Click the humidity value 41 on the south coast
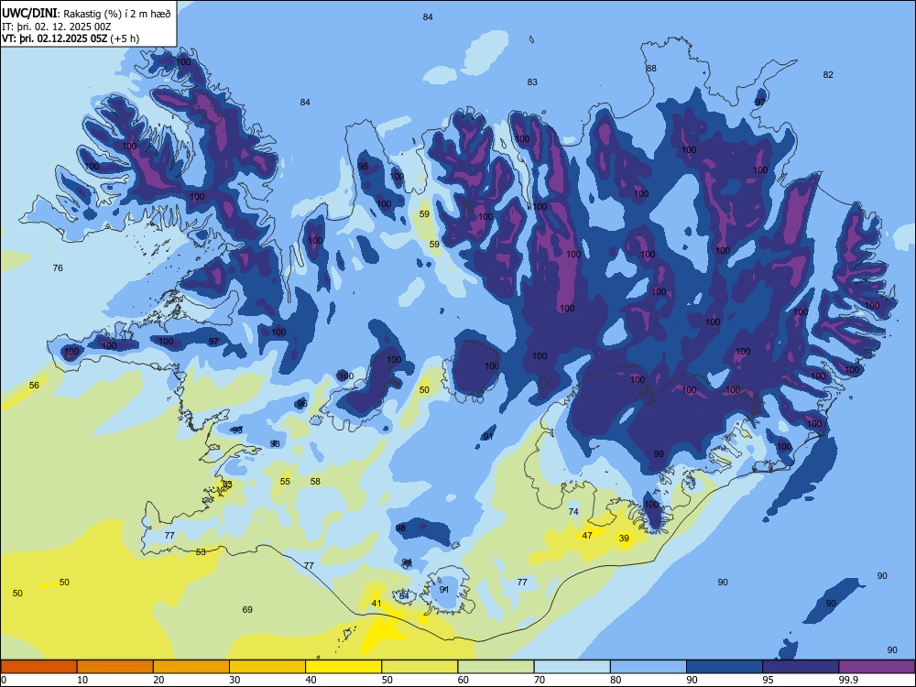The image size is (916, 687). click(x=376, y=603)
